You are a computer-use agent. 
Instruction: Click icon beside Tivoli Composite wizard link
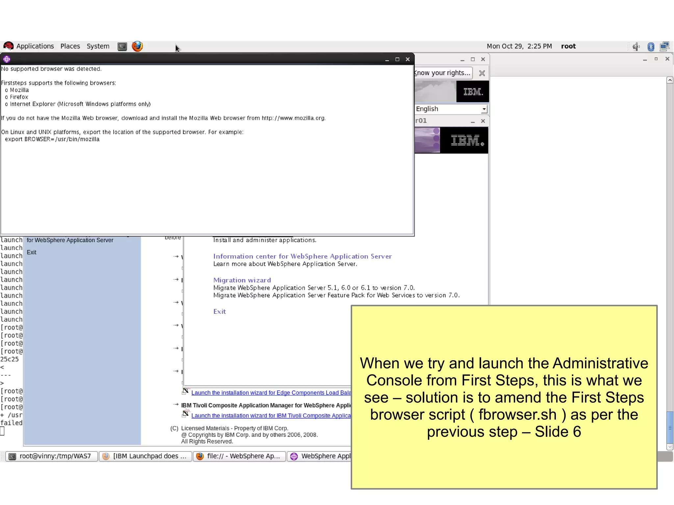[x=186, y=414]
